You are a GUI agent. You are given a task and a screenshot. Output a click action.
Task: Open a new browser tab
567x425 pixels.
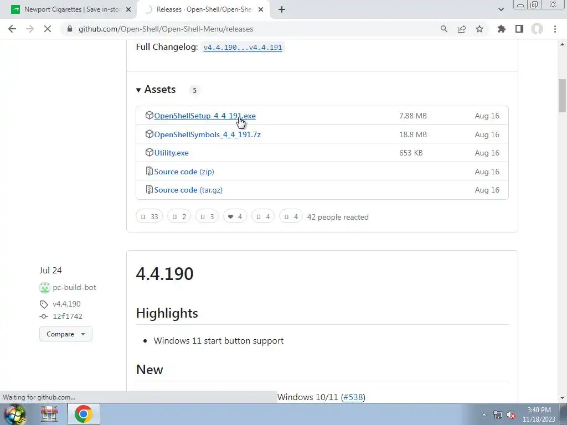[282, 10]
